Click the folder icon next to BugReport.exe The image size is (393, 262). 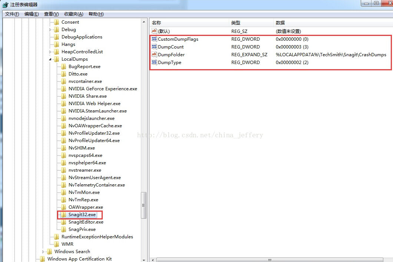pyautogui.click(x=64, y=67)
